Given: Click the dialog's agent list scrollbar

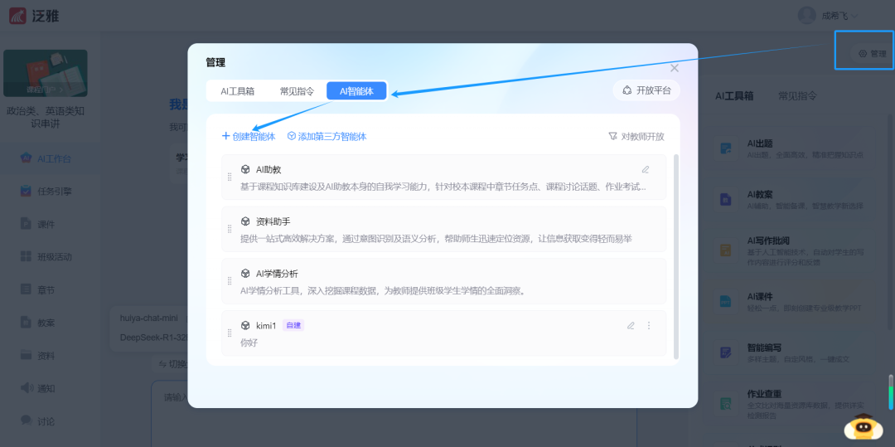Looking at the screenshot, I should click(x=676, y=256).
